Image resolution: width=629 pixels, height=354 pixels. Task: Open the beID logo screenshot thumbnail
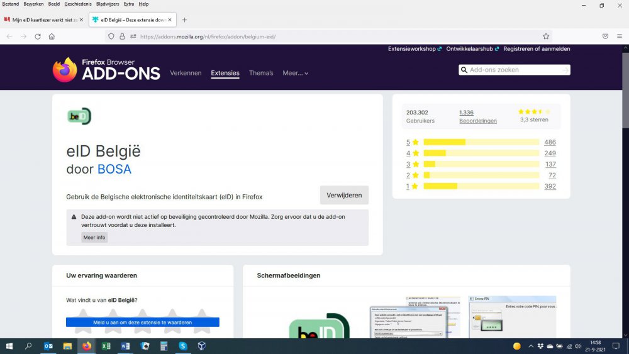(320, 326)
